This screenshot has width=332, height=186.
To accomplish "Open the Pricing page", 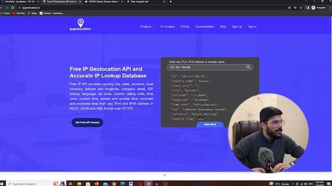I will point(185,26).
